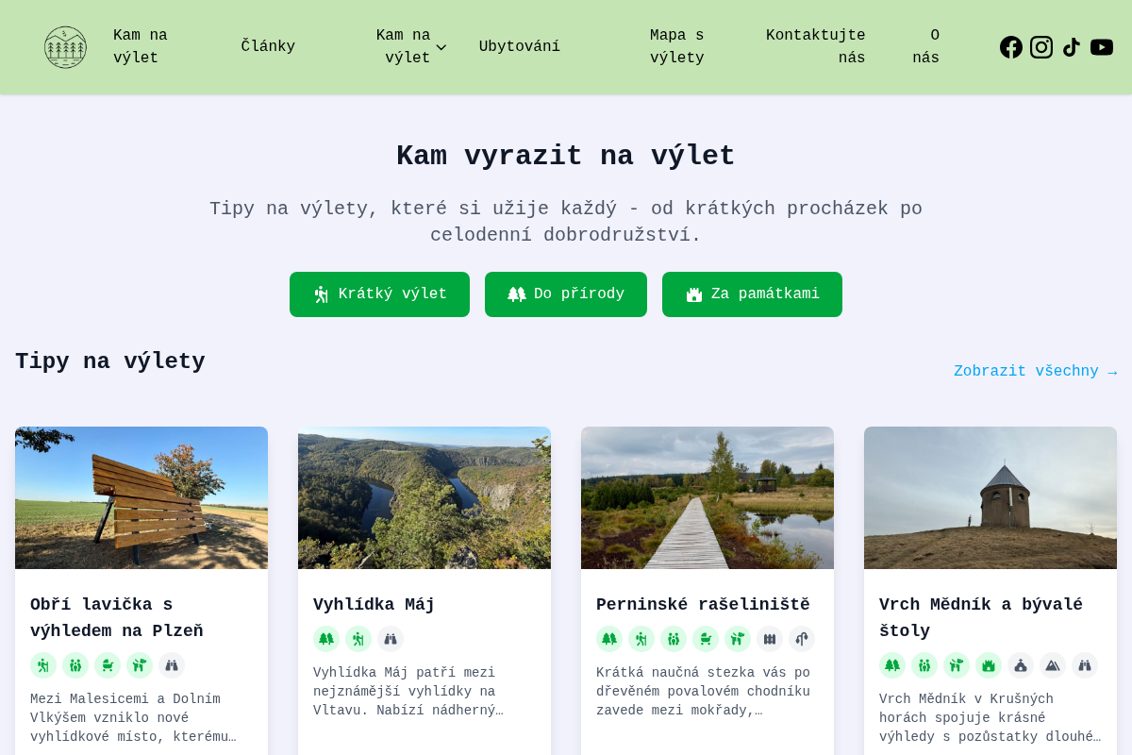Click walking cane icon on Perninské rašeliniště card
1132x755 pixels.
[802, 639]
